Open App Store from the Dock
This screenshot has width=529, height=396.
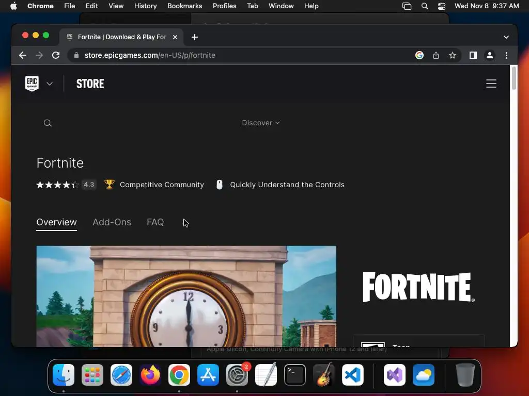pos(208,375)
